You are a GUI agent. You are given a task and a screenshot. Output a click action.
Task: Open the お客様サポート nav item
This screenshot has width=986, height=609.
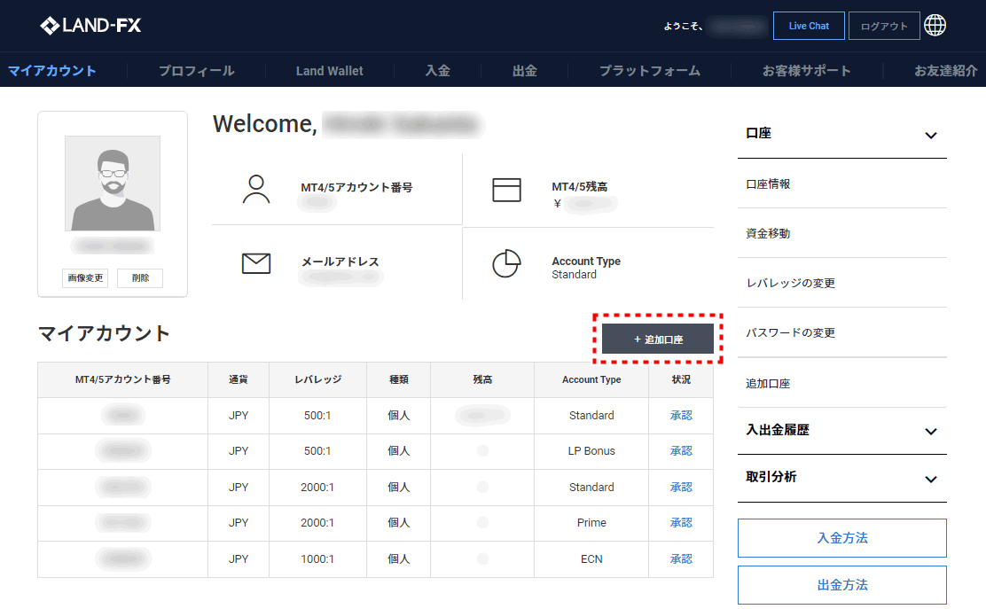click(x=807, y=70)
